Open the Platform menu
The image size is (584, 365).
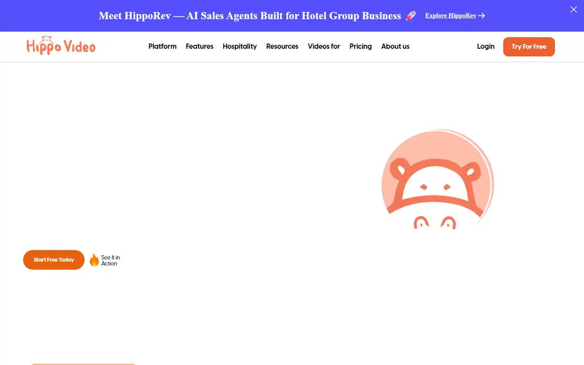(x=162, y=47)
